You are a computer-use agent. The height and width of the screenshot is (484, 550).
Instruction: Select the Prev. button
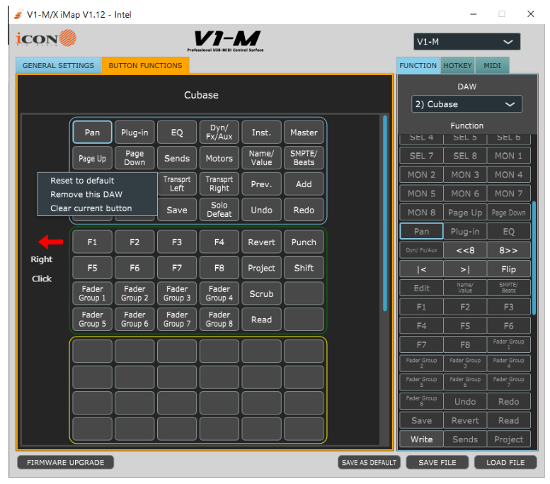261,184
